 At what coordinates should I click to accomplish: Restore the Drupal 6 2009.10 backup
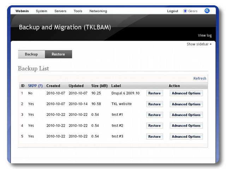coord(154,93)
